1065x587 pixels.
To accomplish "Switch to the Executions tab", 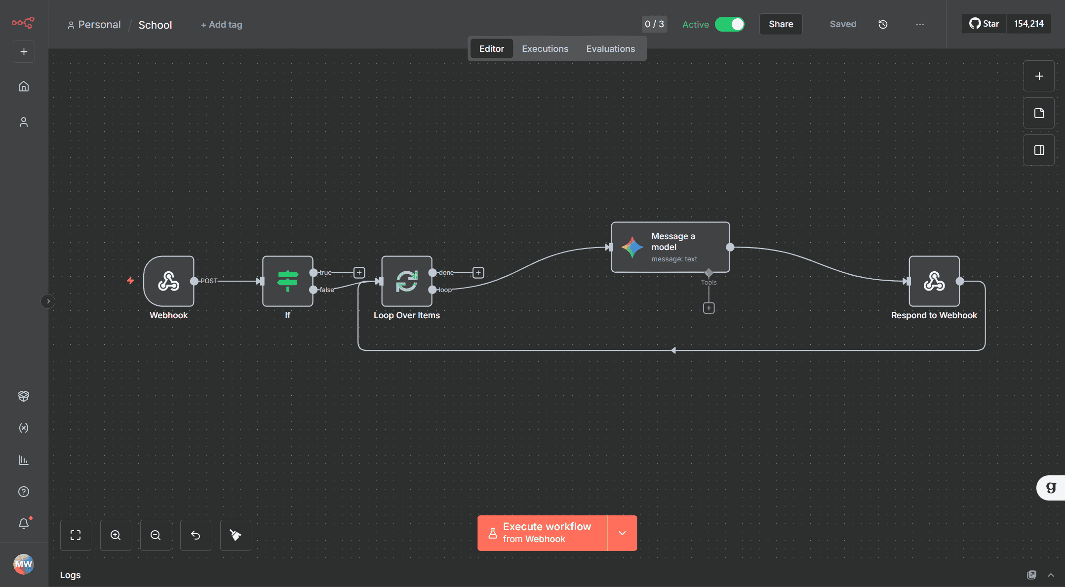I will tap(545, 49).
